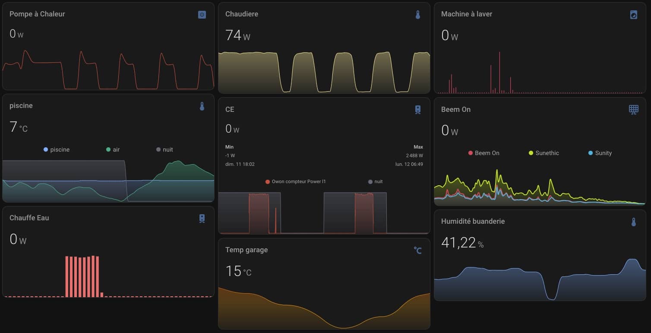Image resolution: width=651 pixels, height=333 pixels.
Task: Click the Chaudiere thermometer icon
Action: click(418, 15)
